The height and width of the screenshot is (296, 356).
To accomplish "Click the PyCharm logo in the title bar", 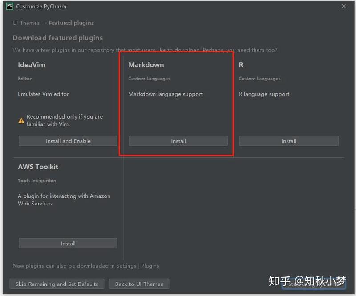I will click(9, 6).
